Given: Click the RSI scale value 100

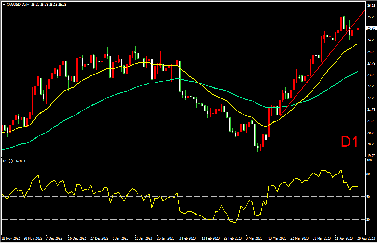Looking at the screenshot, I should tap(369, 160).
